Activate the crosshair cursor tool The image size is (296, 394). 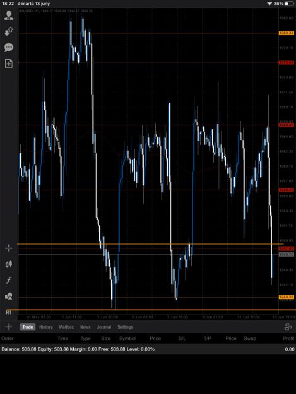pos(9,248)
